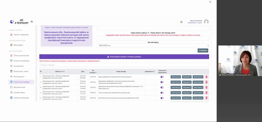Open Результати і звіти section

pos(21,71)
